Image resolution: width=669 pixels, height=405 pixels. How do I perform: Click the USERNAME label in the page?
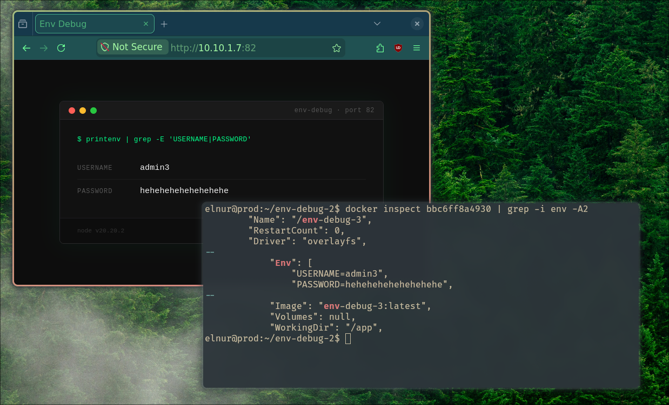[95, 168]
